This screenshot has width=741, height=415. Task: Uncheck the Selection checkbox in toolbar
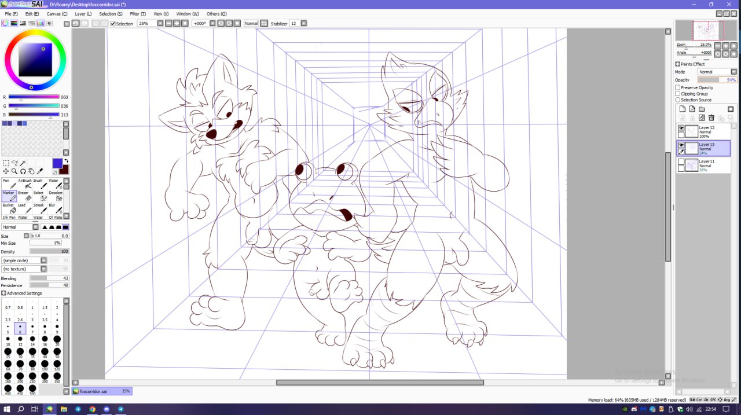(x=113, y=24)
